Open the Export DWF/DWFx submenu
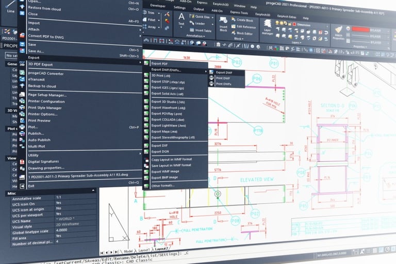This screenshot has height=264, width=396. tap(166, 70)
